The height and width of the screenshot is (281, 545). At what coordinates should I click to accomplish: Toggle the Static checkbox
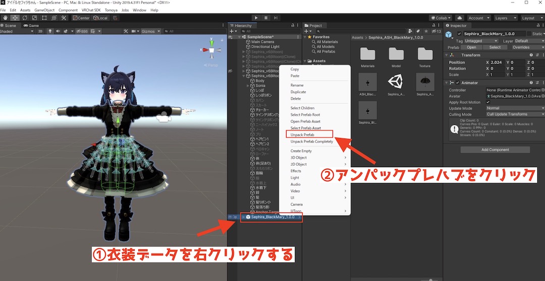[529, 34]
